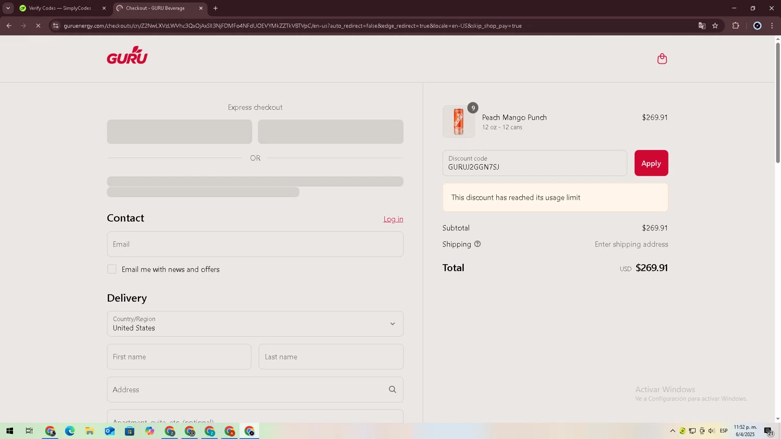Open site information icon in address bar
Viewport: 781px width, 439px height.
pos(56,25)
